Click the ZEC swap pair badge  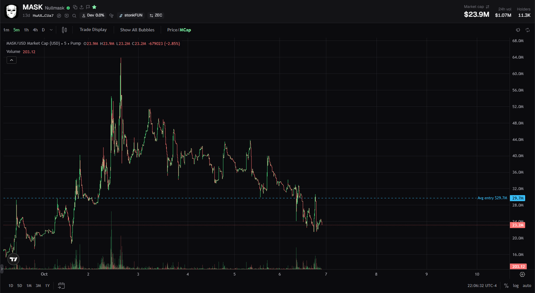pos(156,16)
